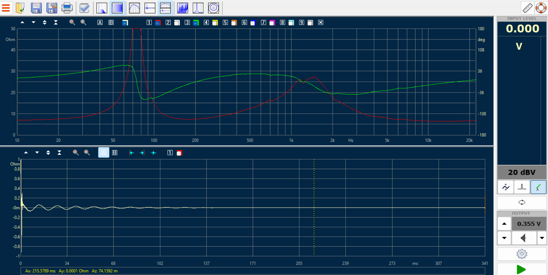Screen dimensions: 548x275
Task: Toggle magenta overlay 7 visibility
Action: tap(272, 23)
